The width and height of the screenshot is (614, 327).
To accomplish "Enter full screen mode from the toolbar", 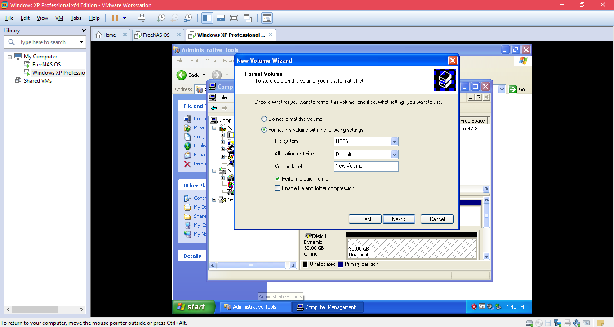I will tap(234, 18).
